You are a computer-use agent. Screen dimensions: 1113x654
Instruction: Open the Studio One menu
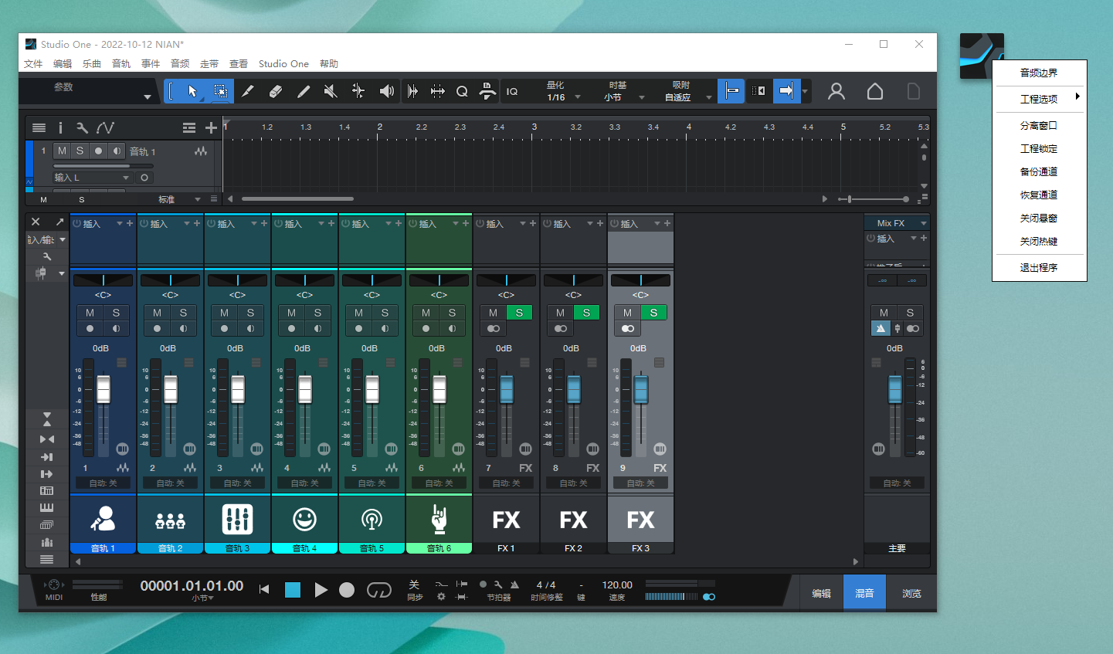[x=283, y=64]
